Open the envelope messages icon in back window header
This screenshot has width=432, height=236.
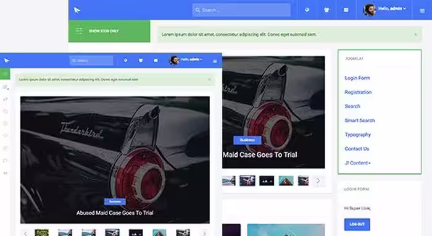[x=346, y=10]
